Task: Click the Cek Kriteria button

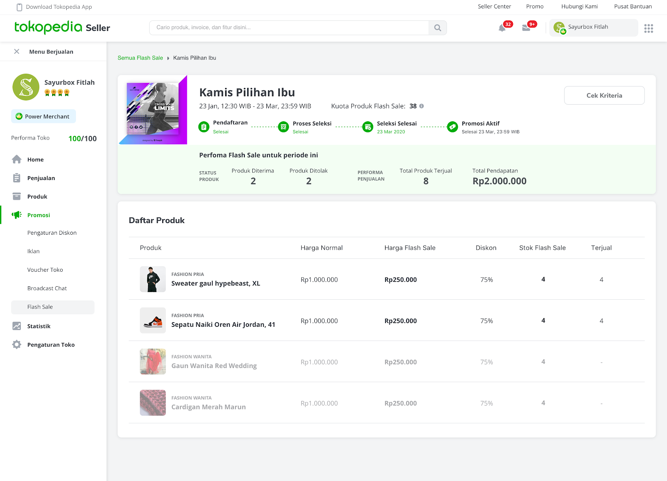Action: [604, 95]
